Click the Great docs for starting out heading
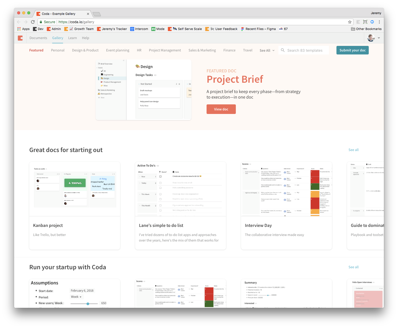 click(66, 150)
